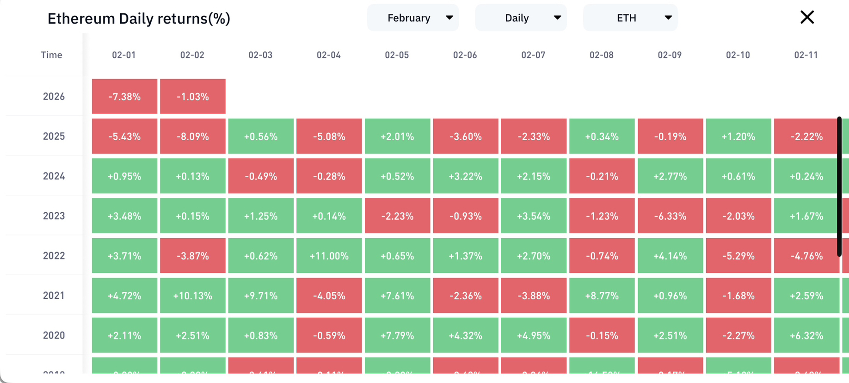Open the ETH coin selector dropdown

(x=630, y=18)
